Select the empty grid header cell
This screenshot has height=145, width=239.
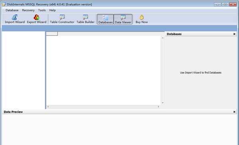tap(52, 34)
